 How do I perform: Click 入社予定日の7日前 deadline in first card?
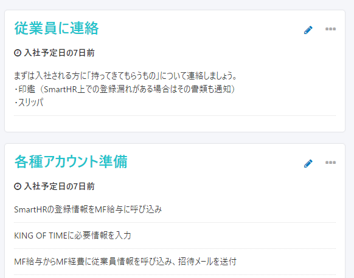tap(60, 53)
